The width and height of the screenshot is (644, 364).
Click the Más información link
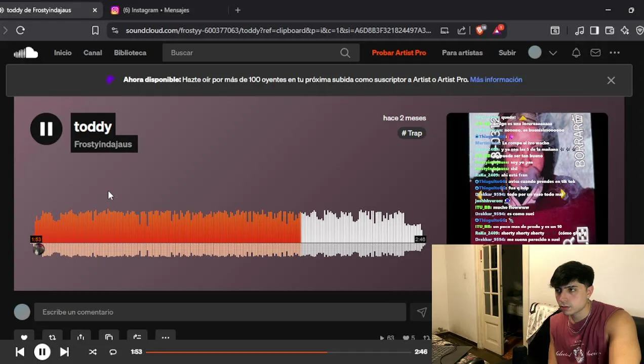click(x=496, y=79)
